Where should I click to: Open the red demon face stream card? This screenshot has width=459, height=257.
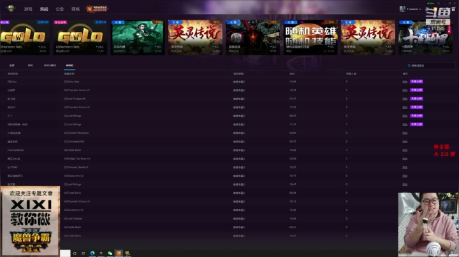tap(253, 38)
